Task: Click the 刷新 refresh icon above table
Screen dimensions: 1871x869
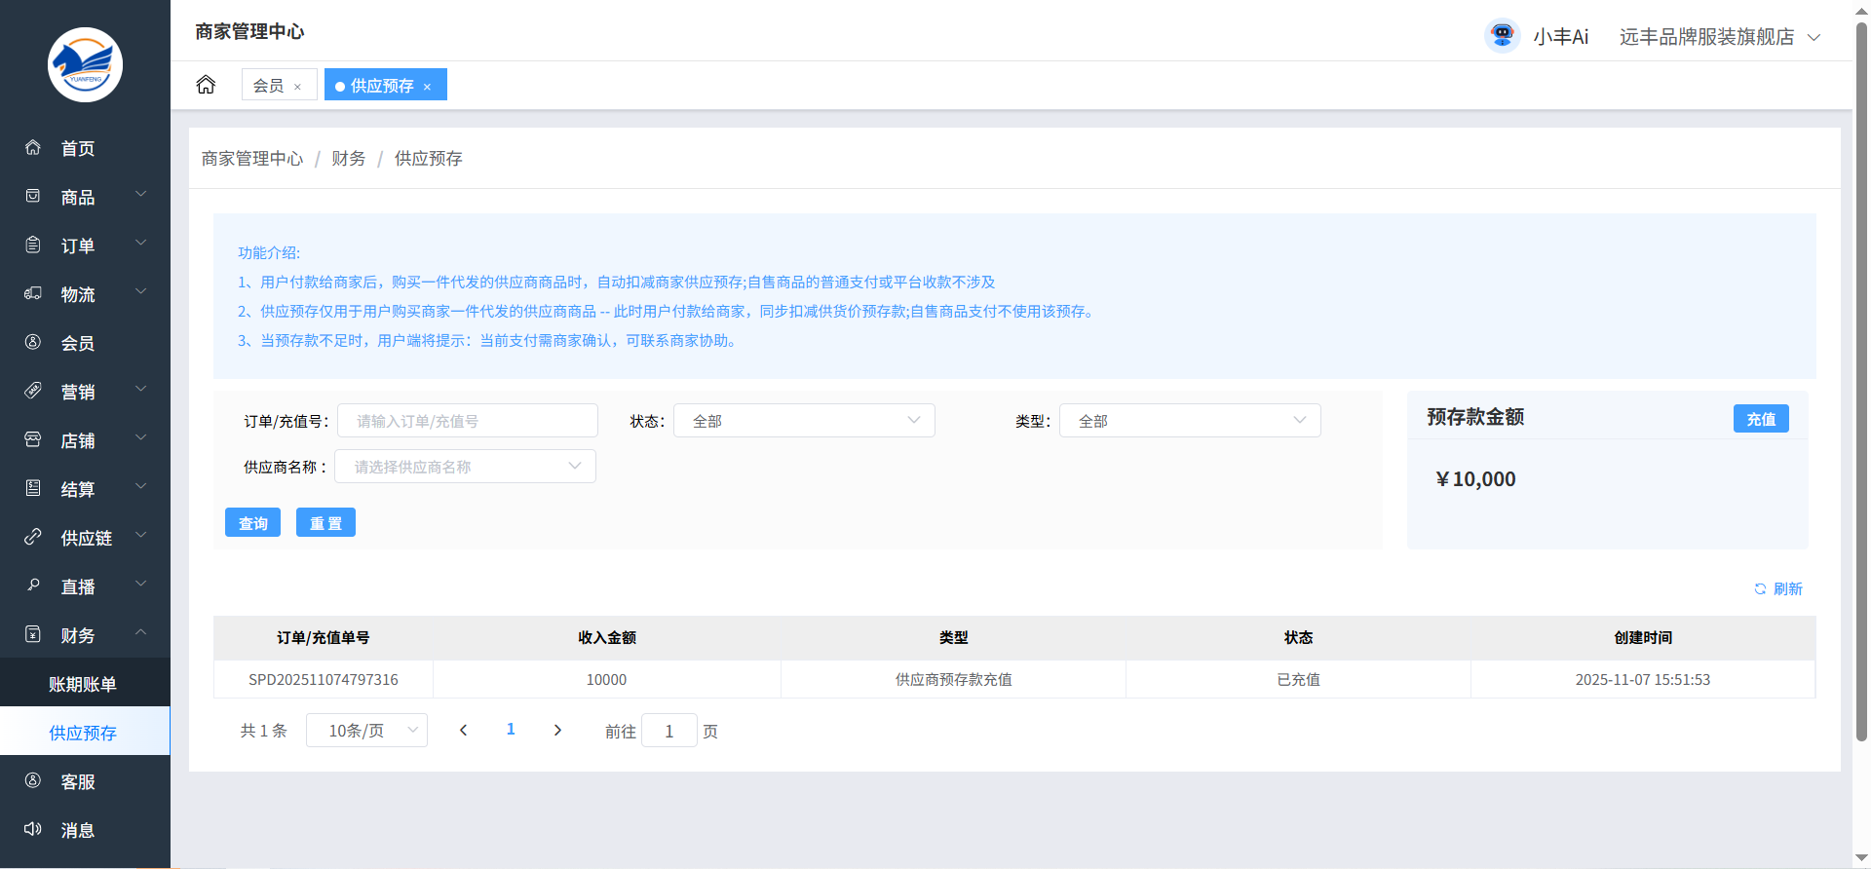Action: [1760, 589]
